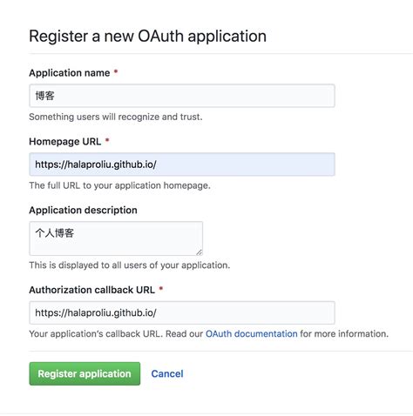The height and width of the screenshot is (416, 413).
Task: Click the red asterisk beside Application name
Action: coord(116,71)
